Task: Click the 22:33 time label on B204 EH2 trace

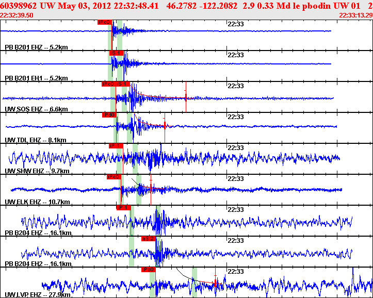Action: coord(235,240)
